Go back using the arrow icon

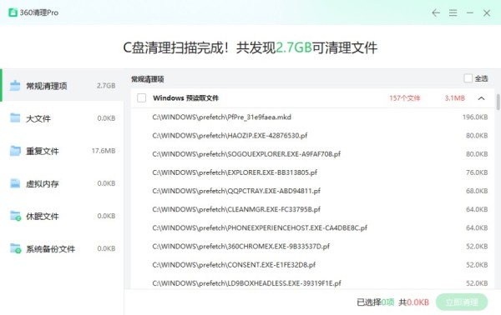pos(436,12)
